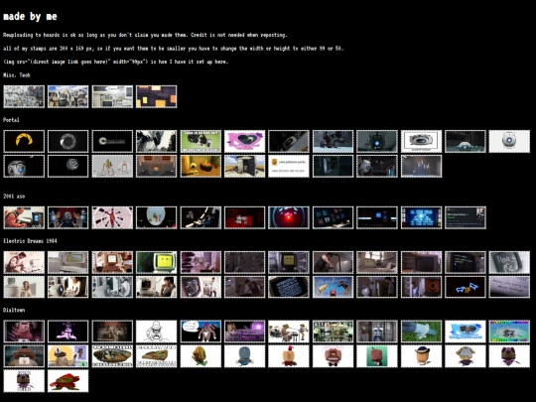Open the two astronauts facing HAL stamp
This screenshot has height=402, width=536.
click(68, 217)
